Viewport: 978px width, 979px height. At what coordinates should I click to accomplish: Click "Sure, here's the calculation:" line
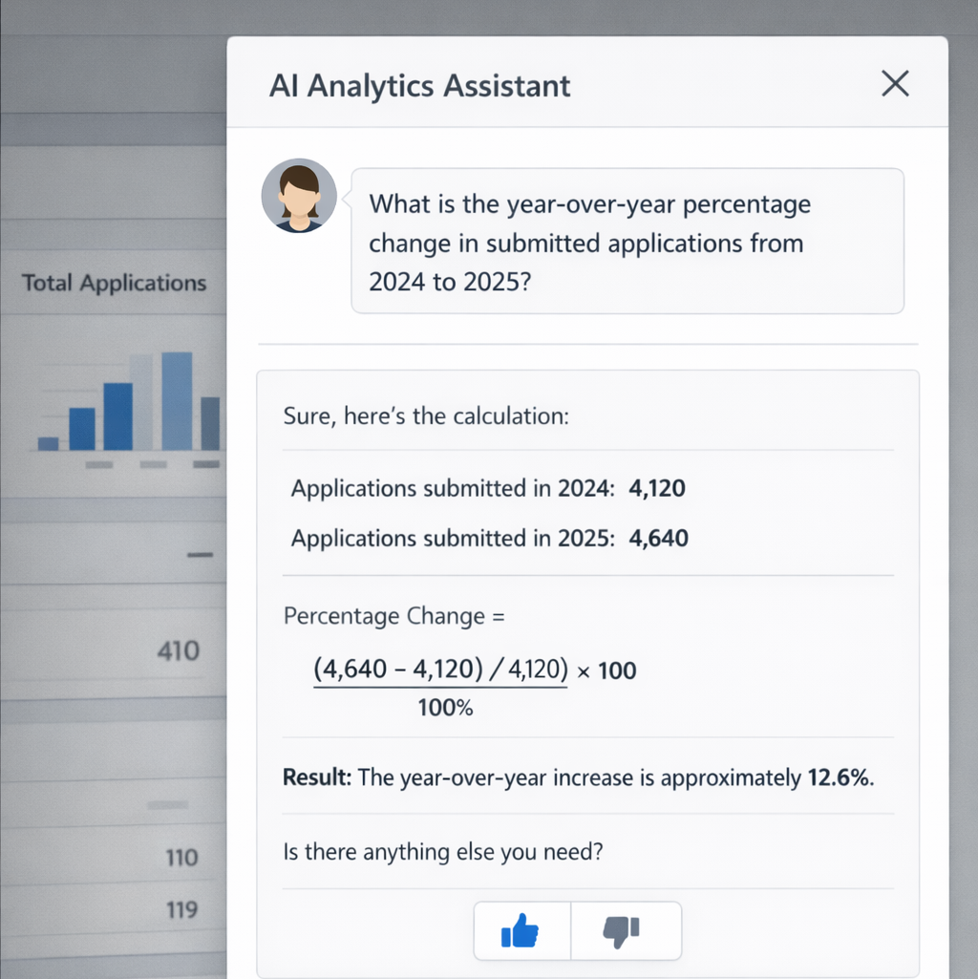426,417
